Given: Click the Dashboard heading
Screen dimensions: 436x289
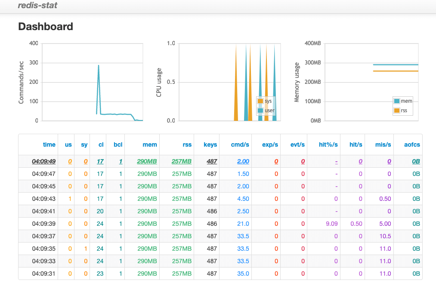Looking at the screenshot, I should [46, 27].
